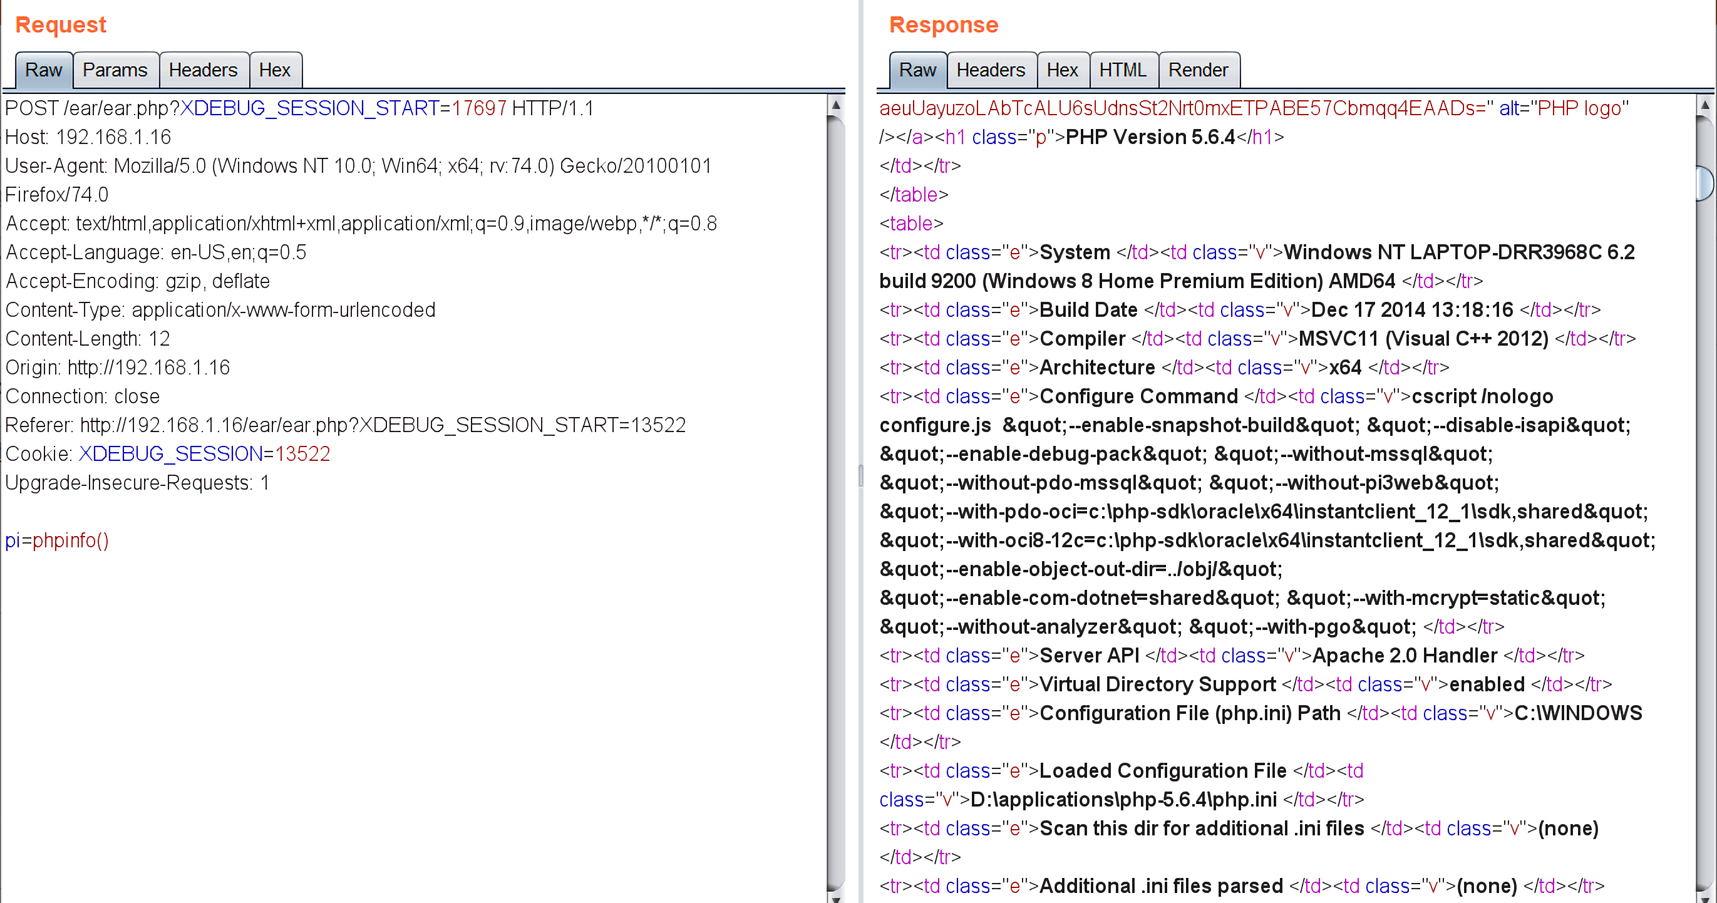1717x903 pixels.
Task: Switch to the Response Render tab
Action: (x=1199, y=70)
